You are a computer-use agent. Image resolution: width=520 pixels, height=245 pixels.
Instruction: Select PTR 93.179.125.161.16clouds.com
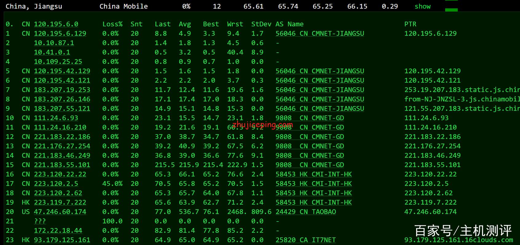pyautogui.click(x=459, y=240)
